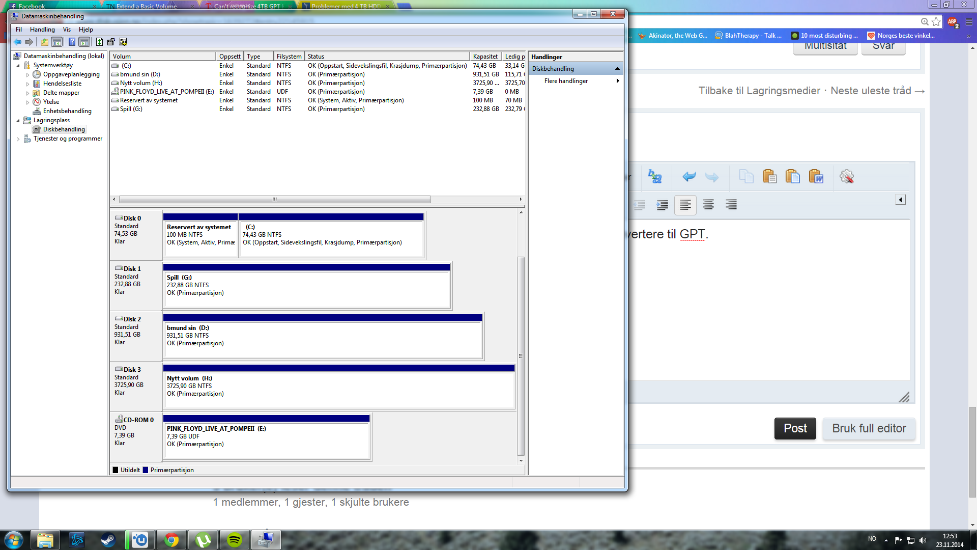Expand the Flere handlinger submenu arrow
Viewport: 977px width, 550px height.
pos(617,81)
